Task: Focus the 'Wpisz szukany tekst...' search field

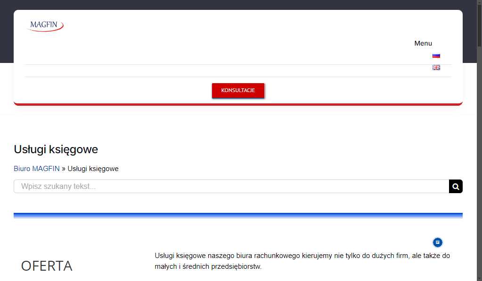Action: [231, 187]
